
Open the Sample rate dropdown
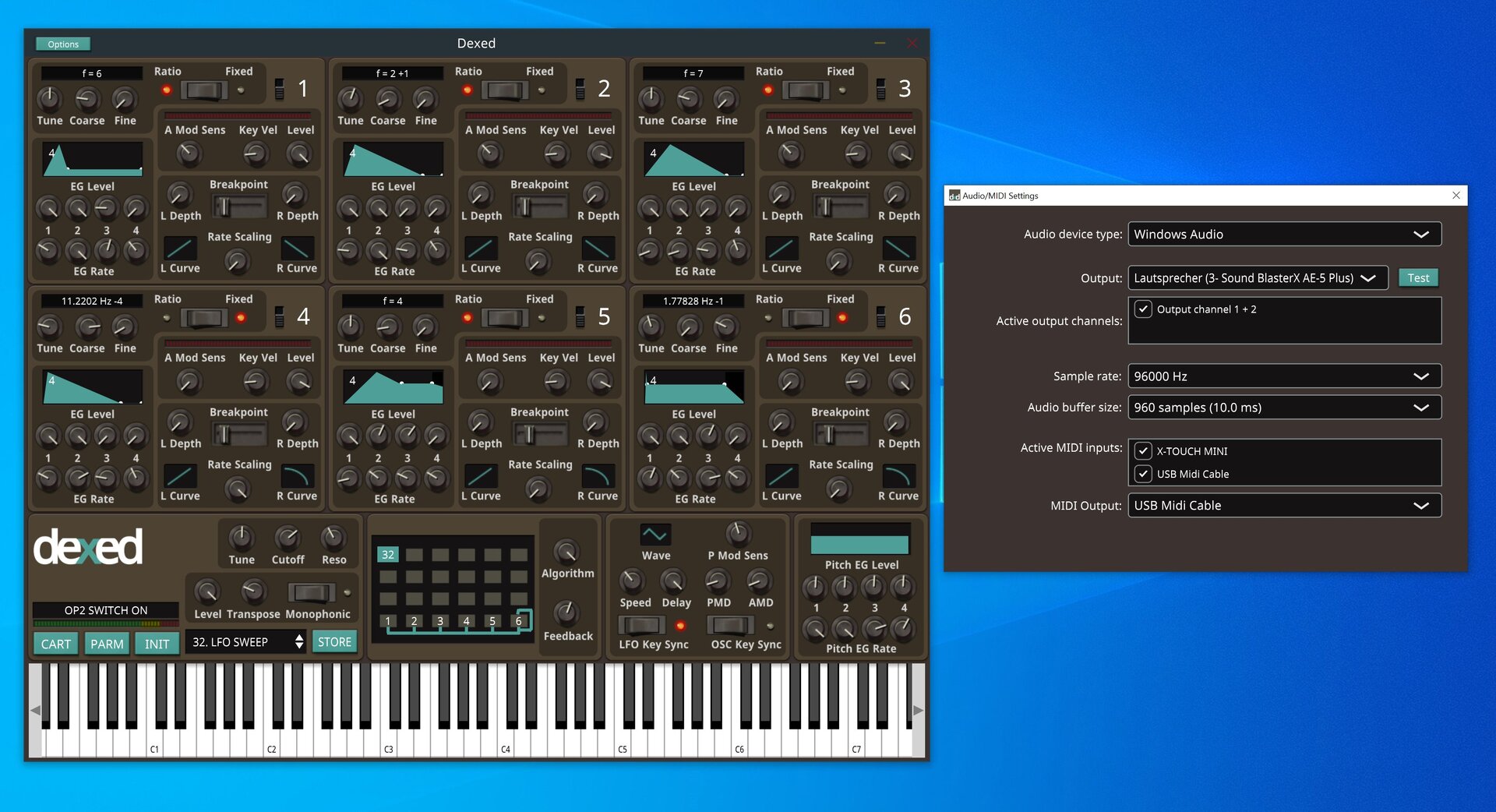click(x=1285, y=376)
